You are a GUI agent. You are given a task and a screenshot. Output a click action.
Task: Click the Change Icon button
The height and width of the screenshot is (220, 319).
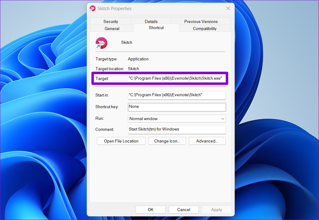coord(167,141)
